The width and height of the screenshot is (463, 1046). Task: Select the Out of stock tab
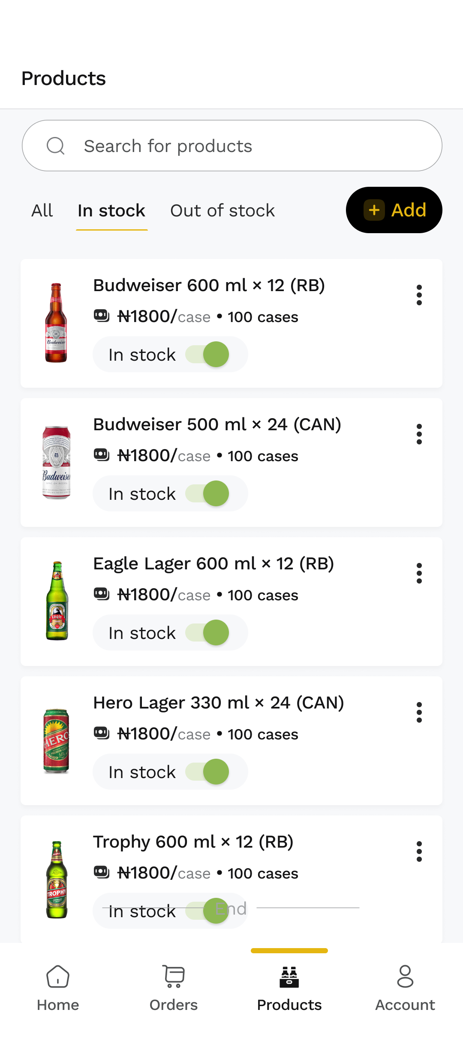222,211
